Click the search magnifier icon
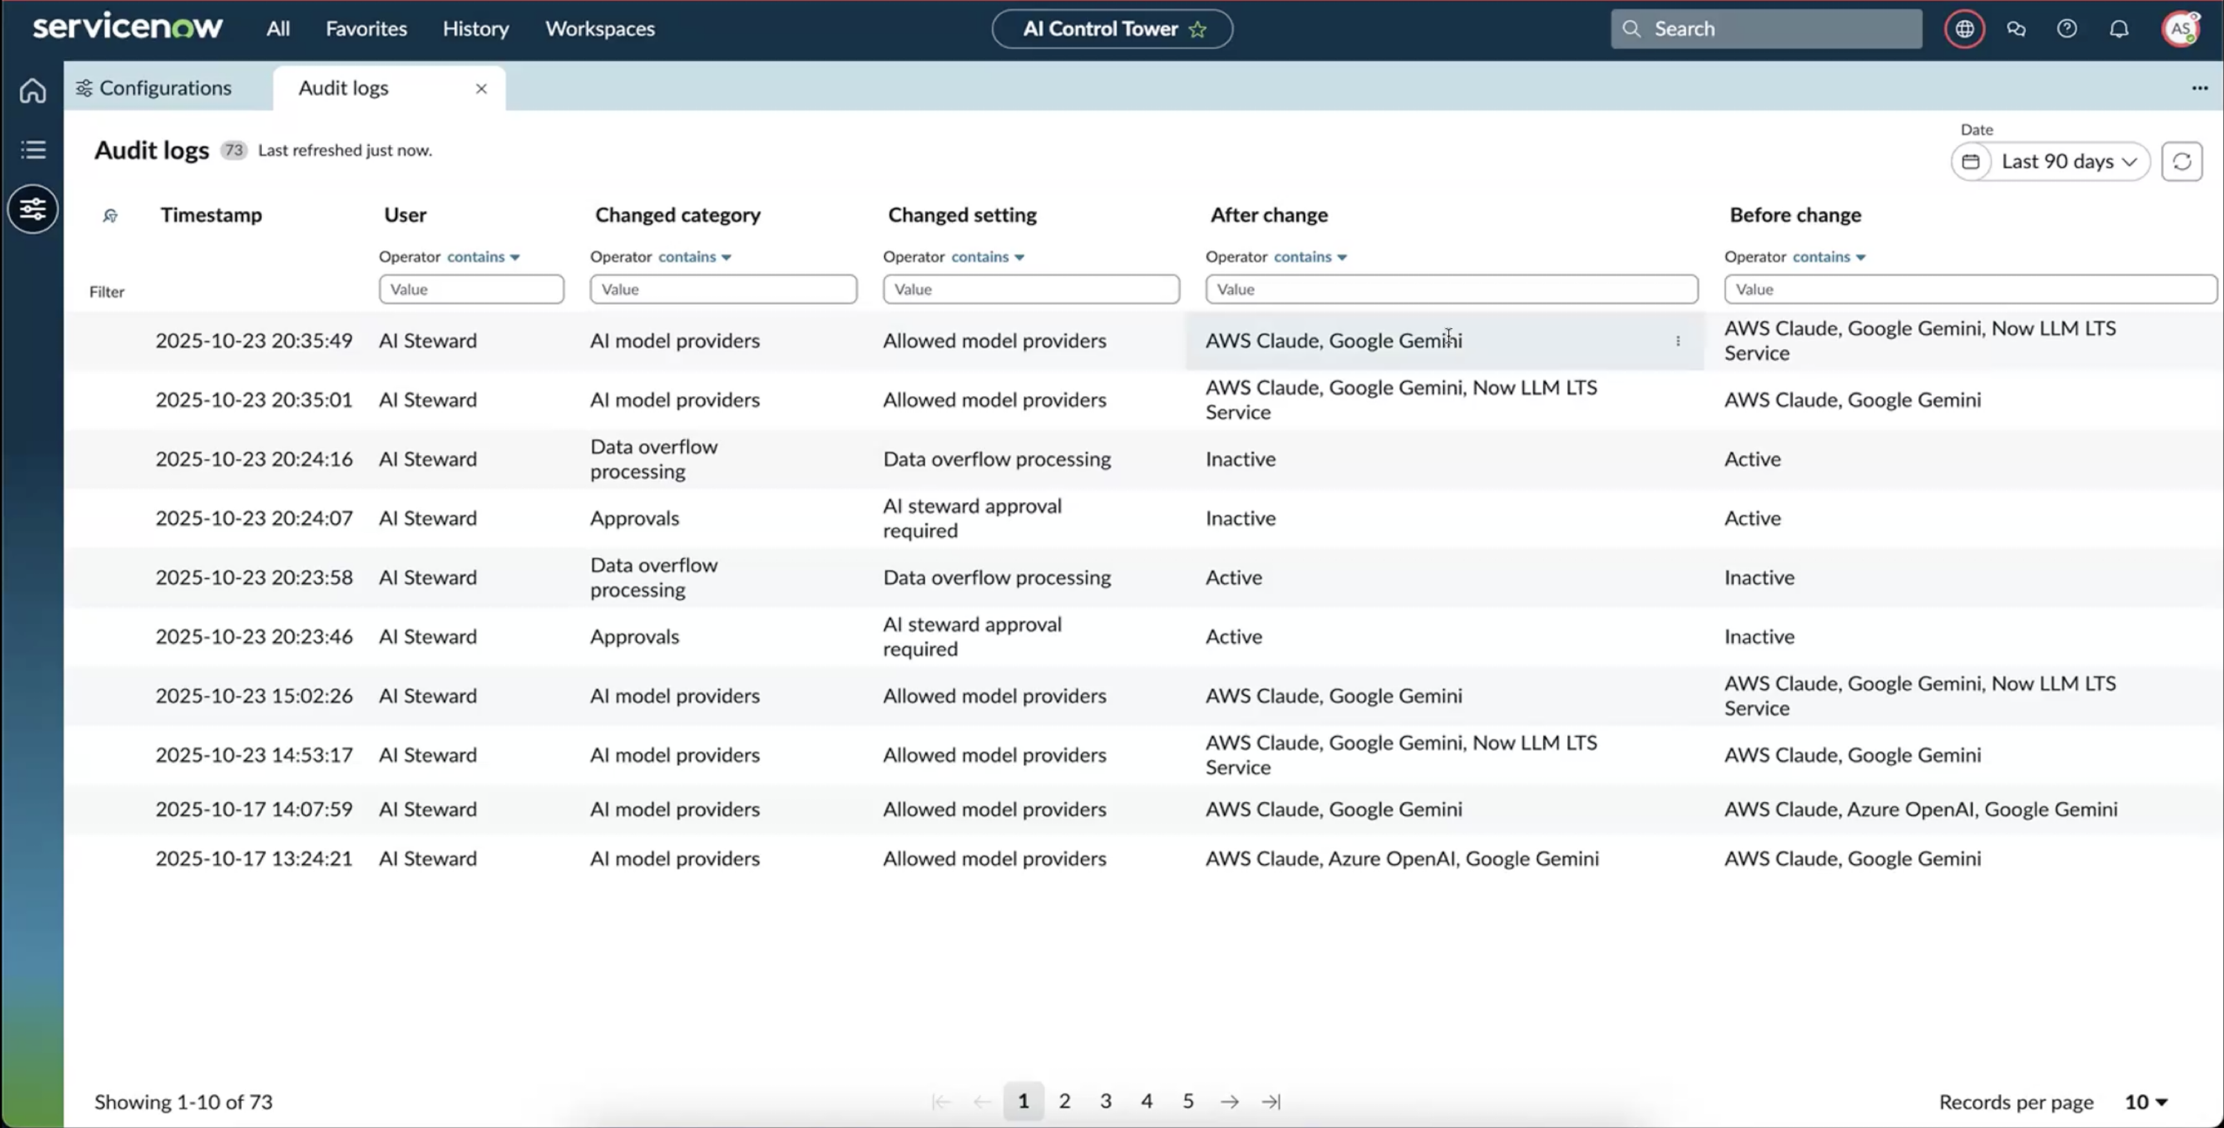The image size is (2224, 1128). [1631, 30]
